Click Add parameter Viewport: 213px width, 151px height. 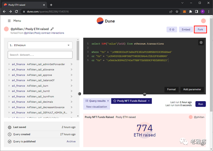coord(192,89)
